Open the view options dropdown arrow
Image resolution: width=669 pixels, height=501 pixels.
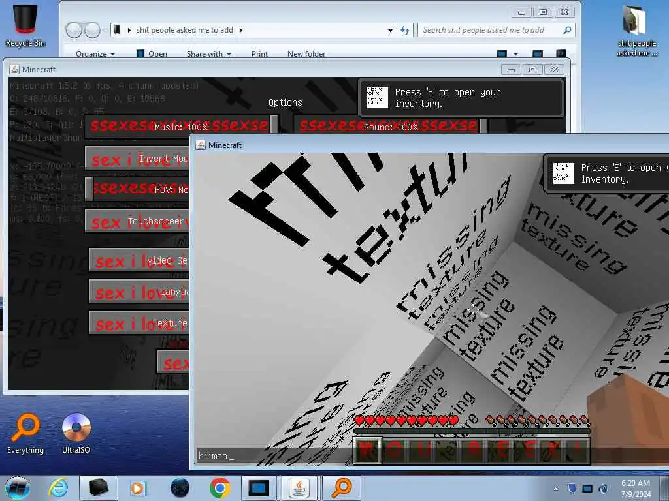click(x=516, y=54)
